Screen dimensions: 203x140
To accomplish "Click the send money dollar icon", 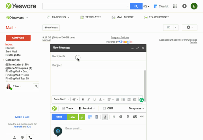I will [128, 117].
